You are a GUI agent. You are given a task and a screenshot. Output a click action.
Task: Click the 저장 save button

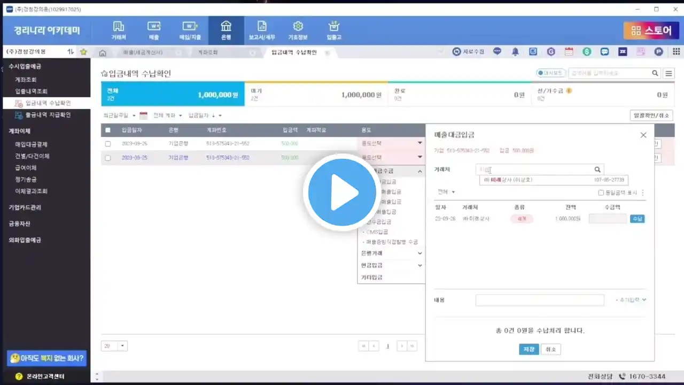tap(528, 349)
